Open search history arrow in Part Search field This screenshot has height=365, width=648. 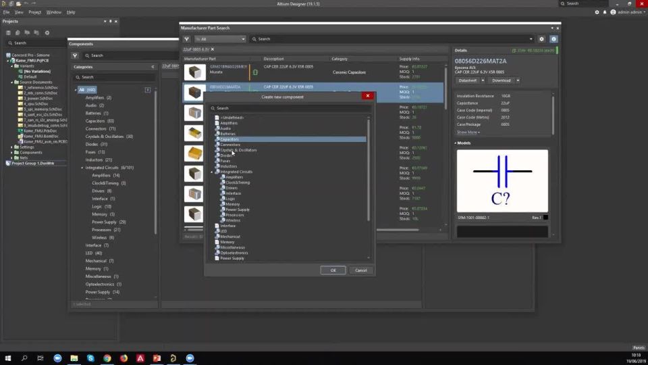531,39
